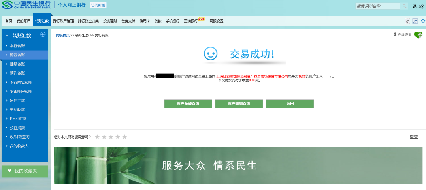This screenshot has width=426, height=190.
Task: Open 我的收藏夹 favorites button
Action: click(25, 171)
